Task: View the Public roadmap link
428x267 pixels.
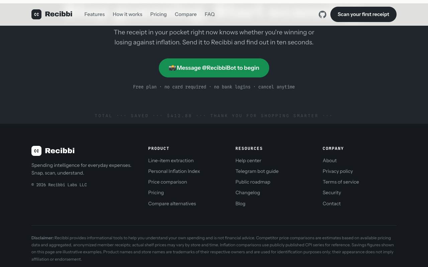Action: click(x=253, y=182)
